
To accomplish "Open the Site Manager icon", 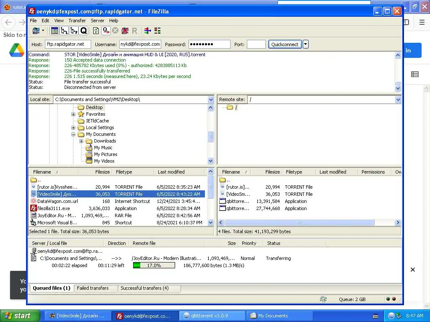I will point(36,31).
